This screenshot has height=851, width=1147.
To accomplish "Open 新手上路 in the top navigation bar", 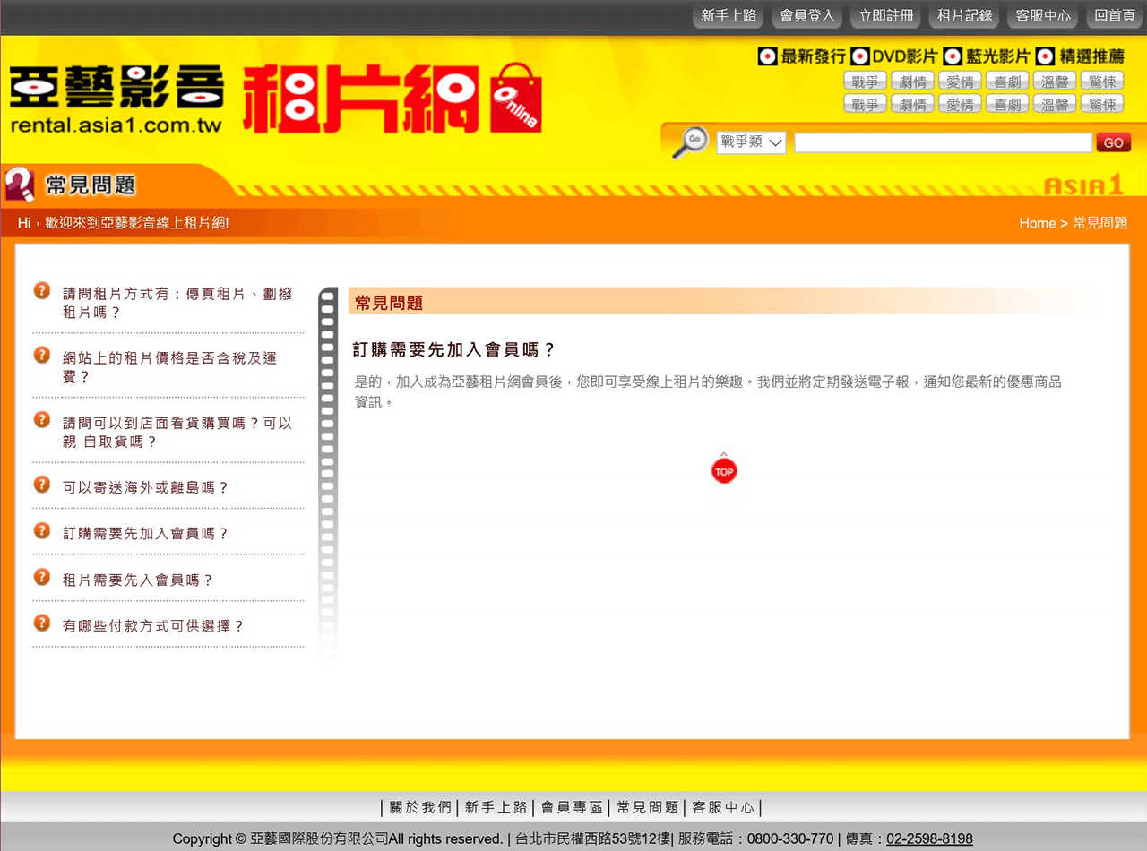I will tap(729, 15).
